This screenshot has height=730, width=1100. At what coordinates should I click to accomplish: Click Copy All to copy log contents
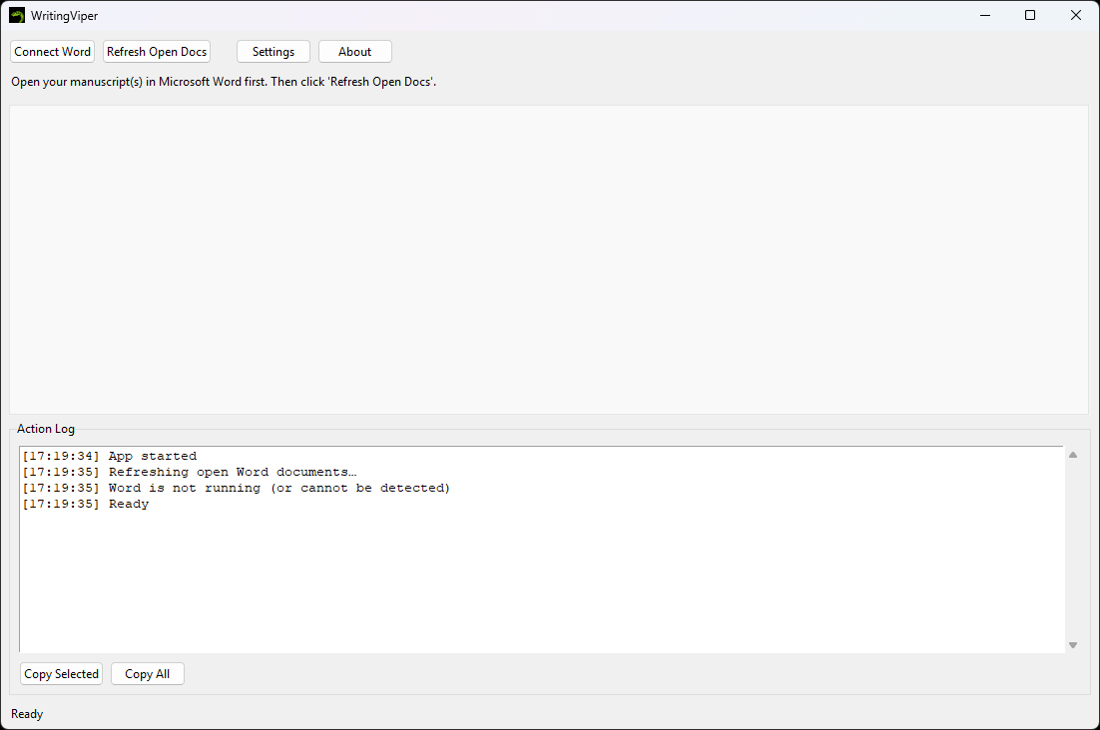(x=147, y=673)
